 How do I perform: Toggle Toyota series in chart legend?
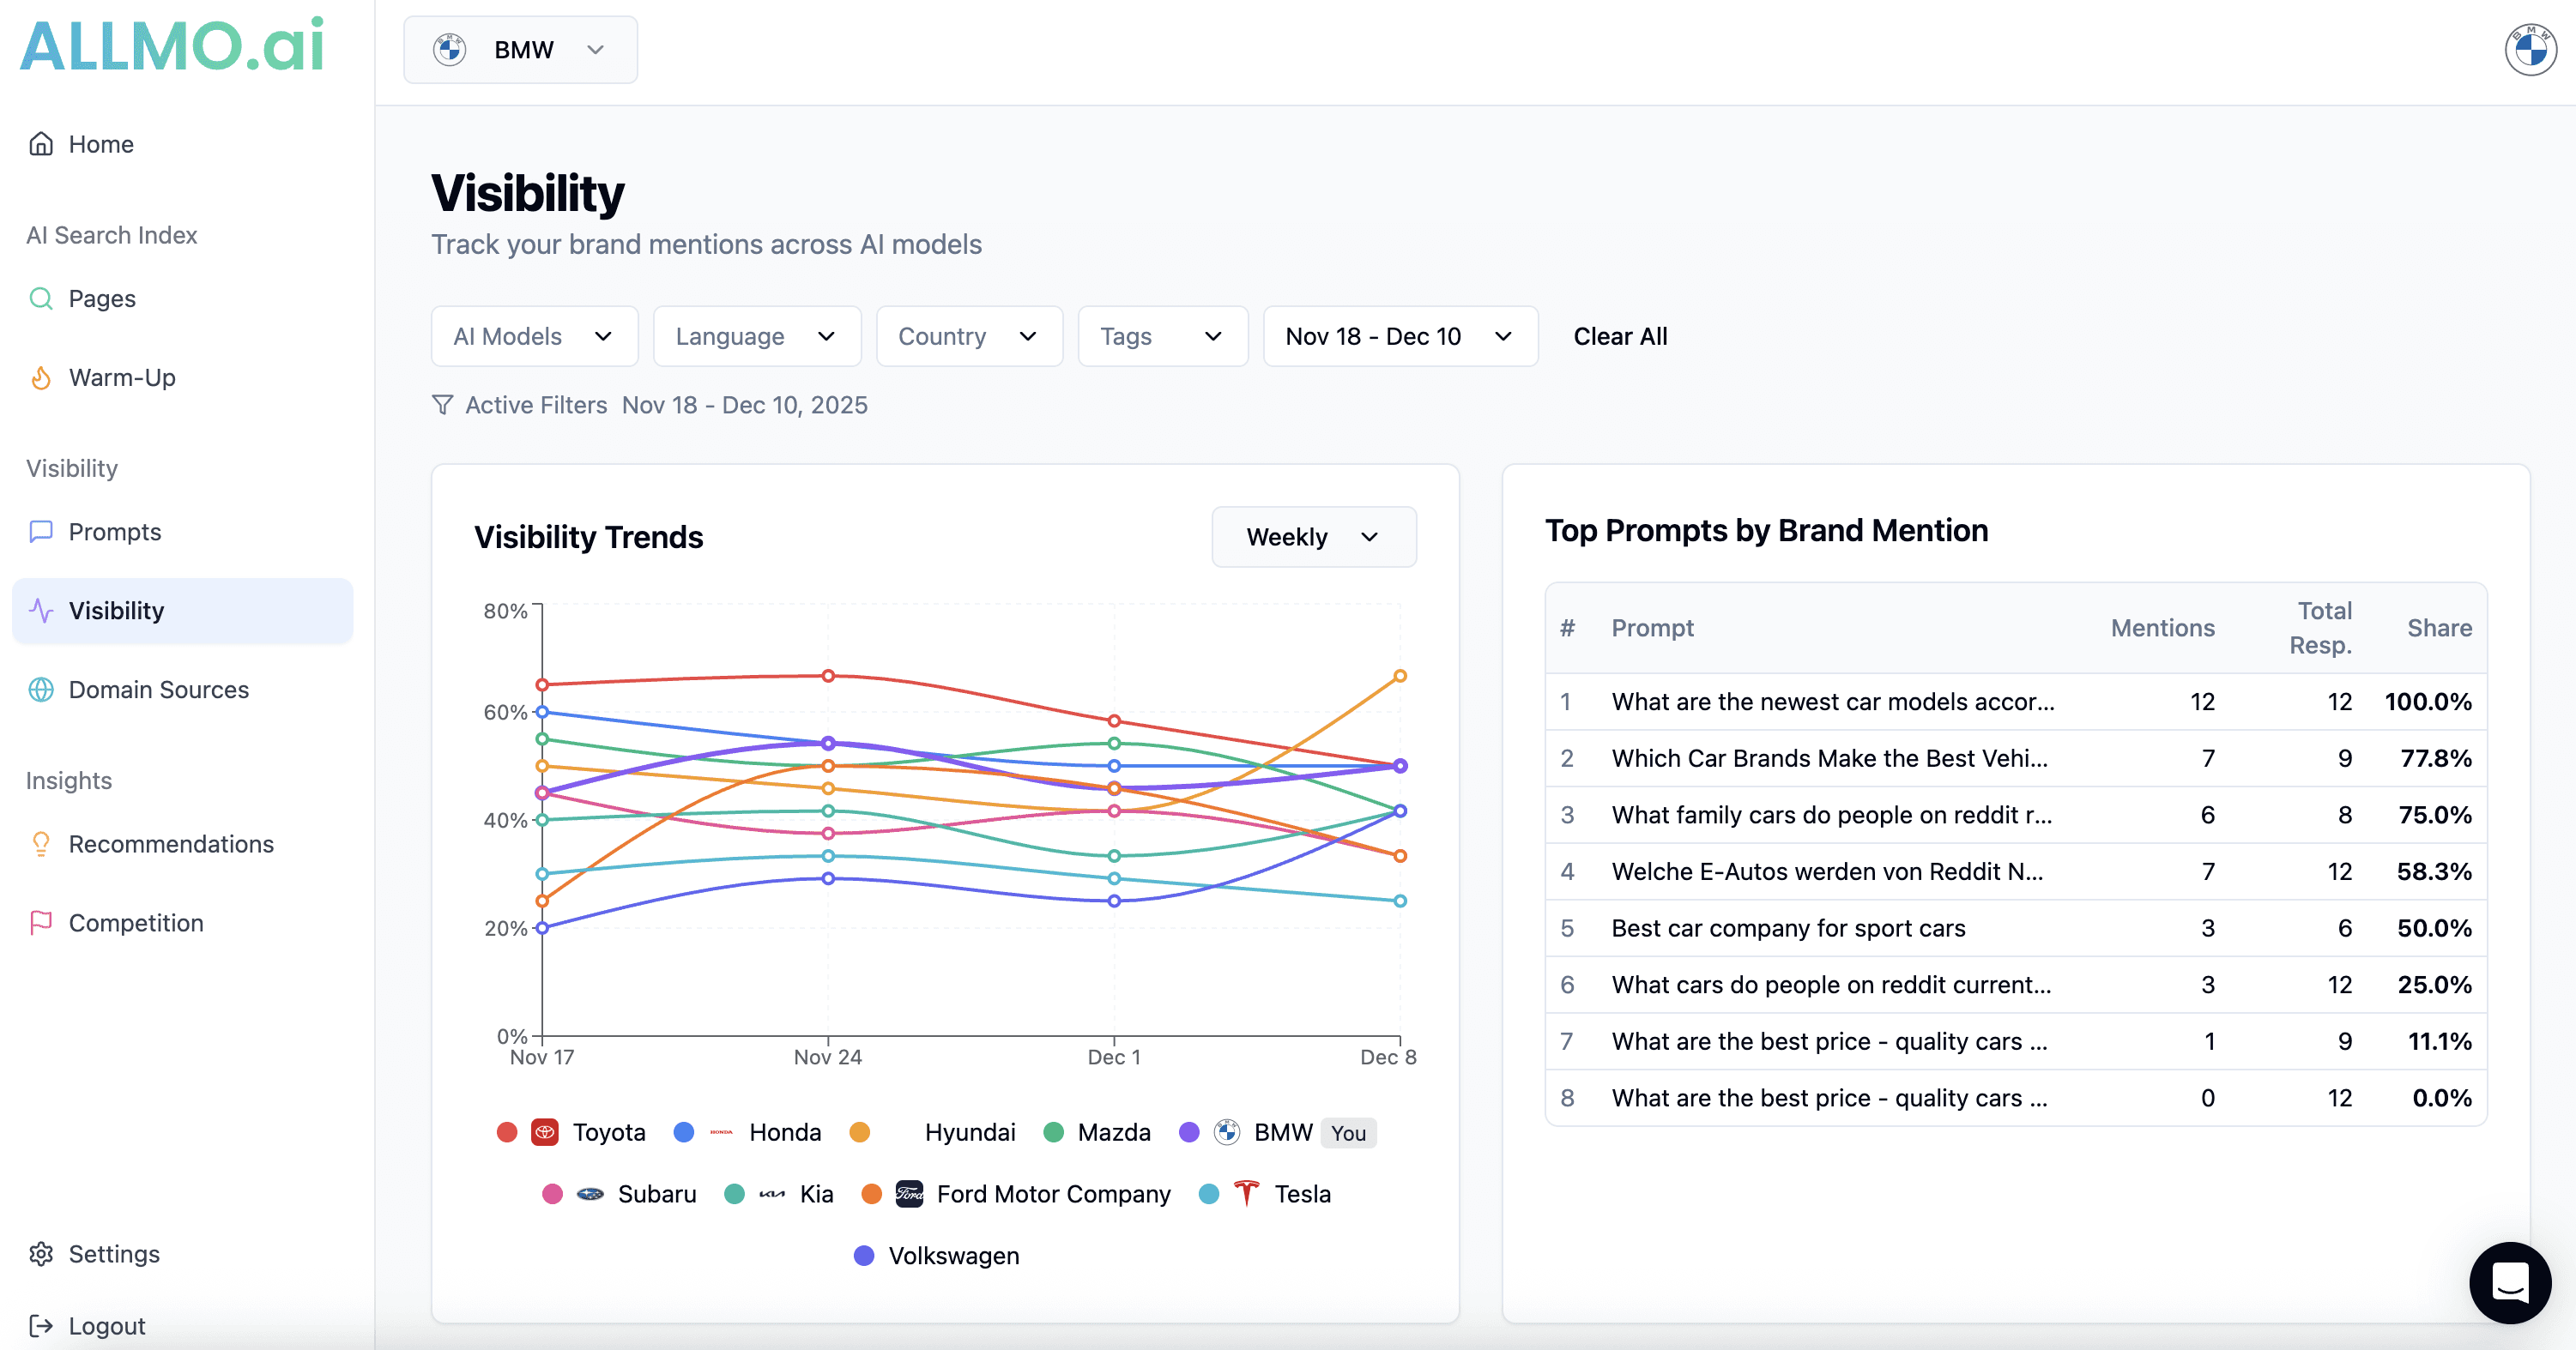[607, 1132]
